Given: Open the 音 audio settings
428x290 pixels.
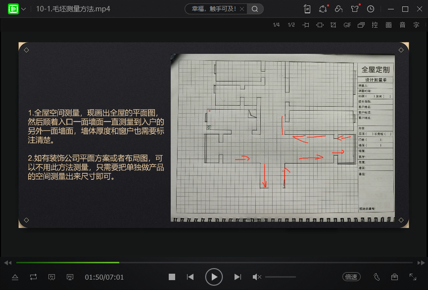Looking at the screenshot, I should 402,25.
